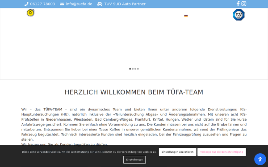Open cookie Einstellungen button
The height and width of the screenshot is (167, 268).
point(134,160)
